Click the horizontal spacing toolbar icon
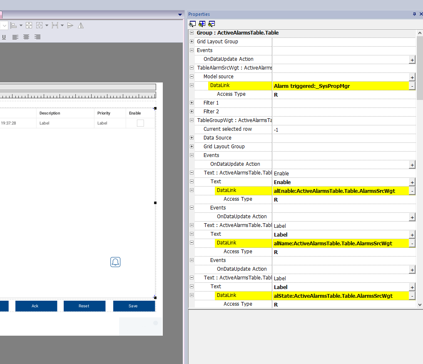 click(x=55, y=25)
